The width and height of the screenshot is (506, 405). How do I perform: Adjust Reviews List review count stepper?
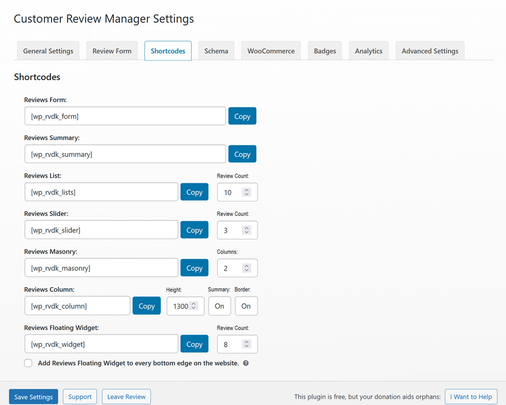tap(246, 192)
